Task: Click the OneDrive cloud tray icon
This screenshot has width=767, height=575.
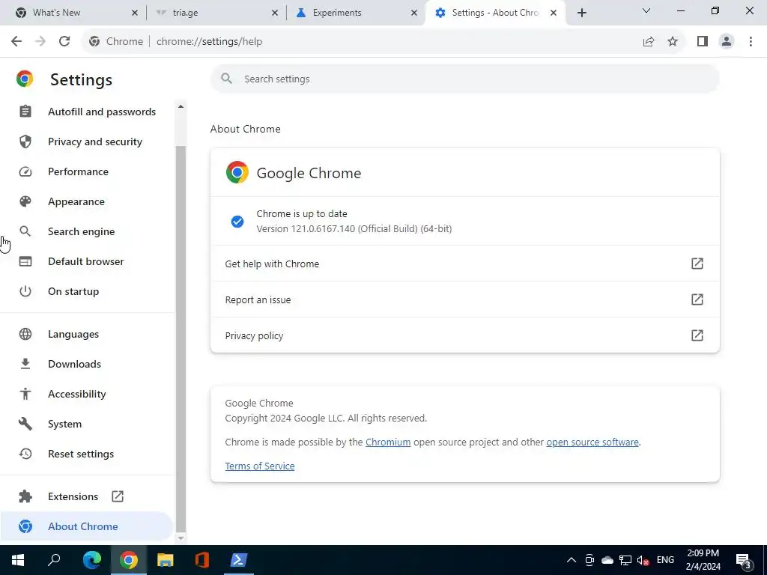Action: 607,560
